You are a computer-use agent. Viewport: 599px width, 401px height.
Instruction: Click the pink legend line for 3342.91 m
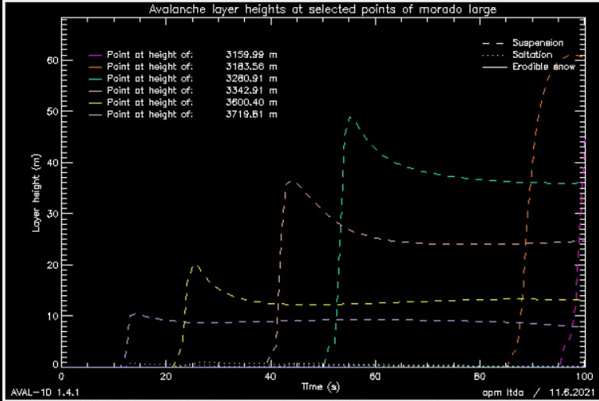pyautogui.click(x=95, y=91)
